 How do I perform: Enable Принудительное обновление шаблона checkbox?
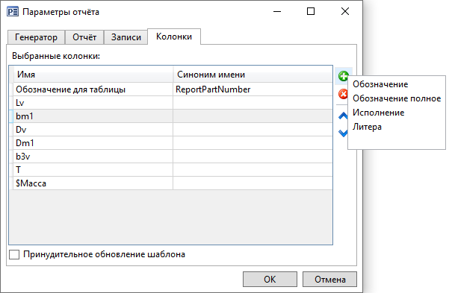[x=14, y=254]
